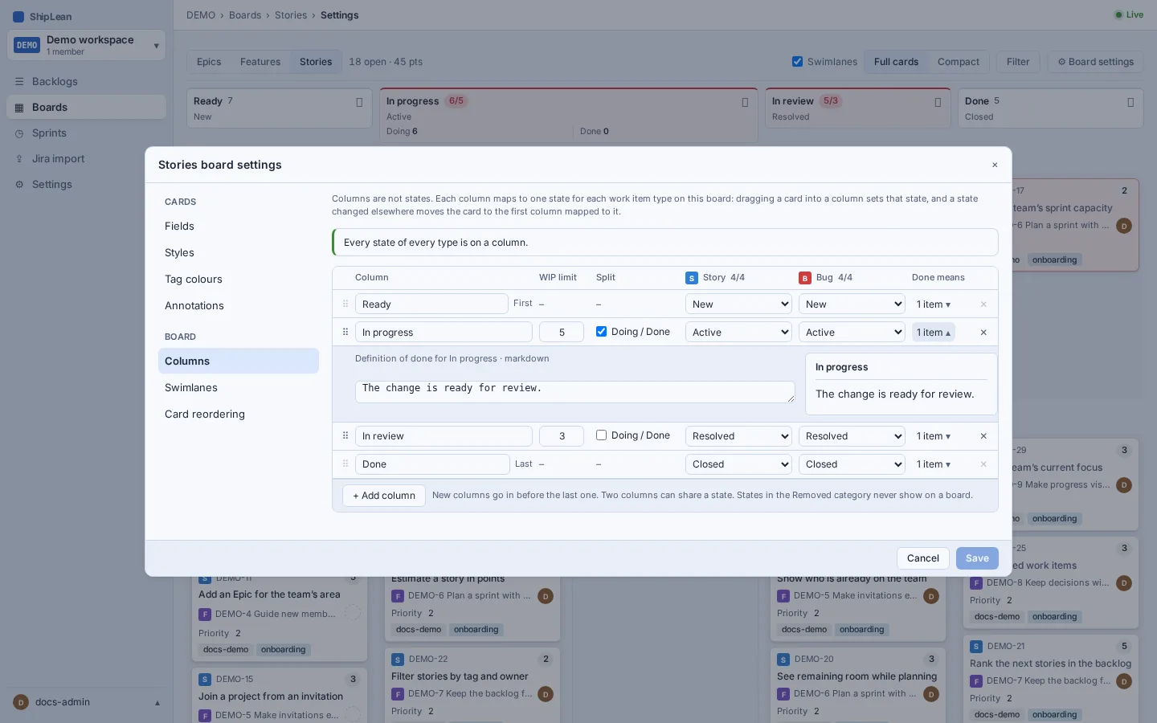Grab the In progress row drag handle

(345, 333)
